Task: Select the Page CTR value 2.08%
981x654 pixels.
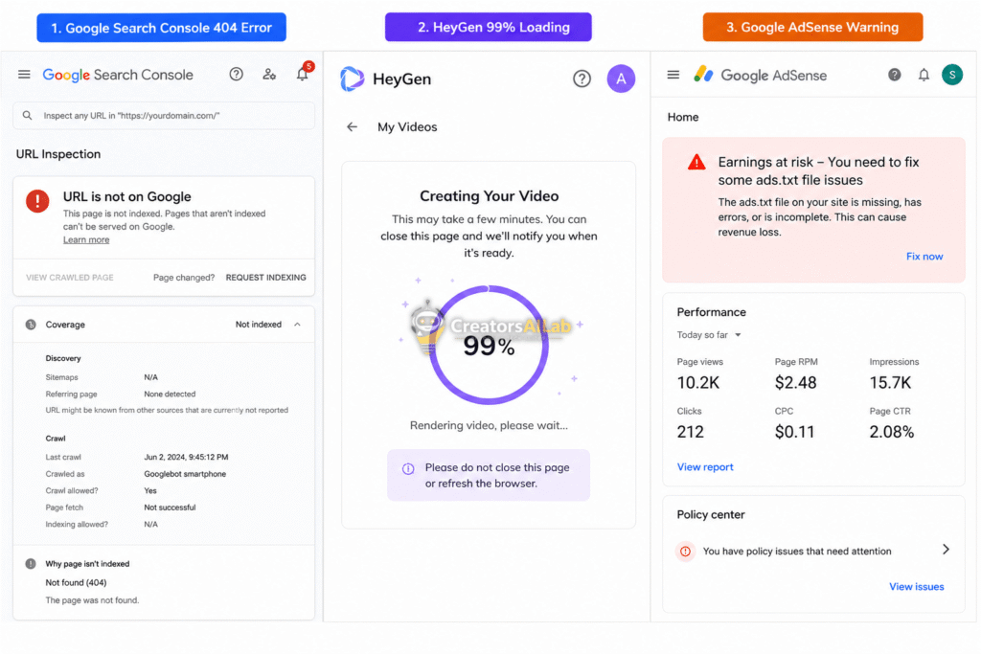Action: [x=892, y=432]
